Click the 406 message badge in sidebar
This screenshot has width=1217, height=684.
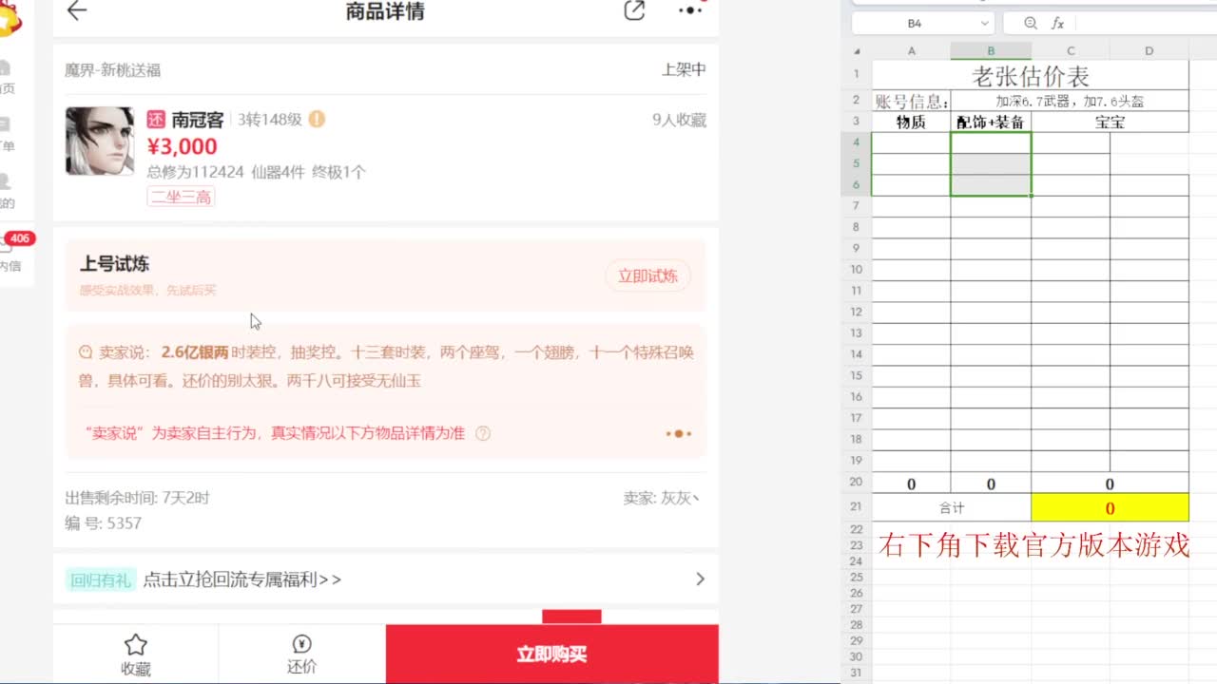point(19,238)
